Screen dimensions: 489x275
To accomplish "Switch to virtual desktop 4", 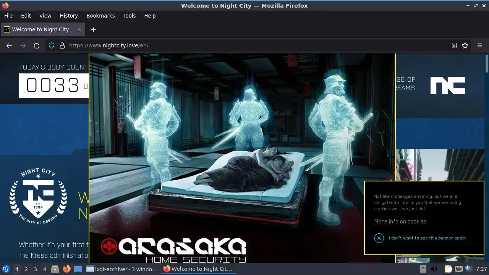I will [44, 269].
